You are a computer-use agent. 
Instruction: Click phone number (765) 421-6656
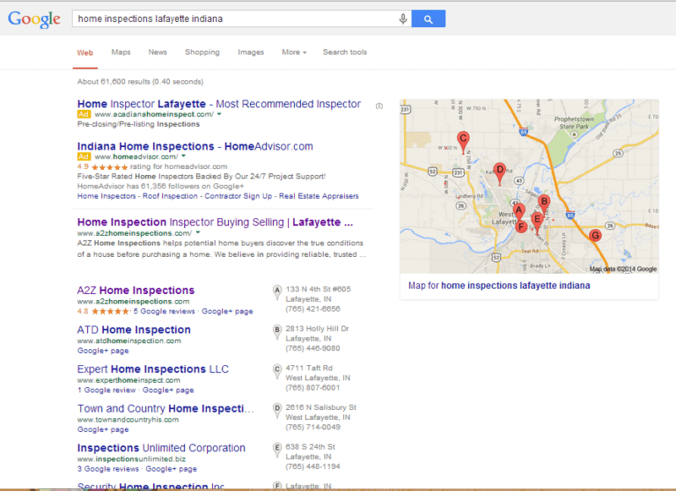(312, 309)
